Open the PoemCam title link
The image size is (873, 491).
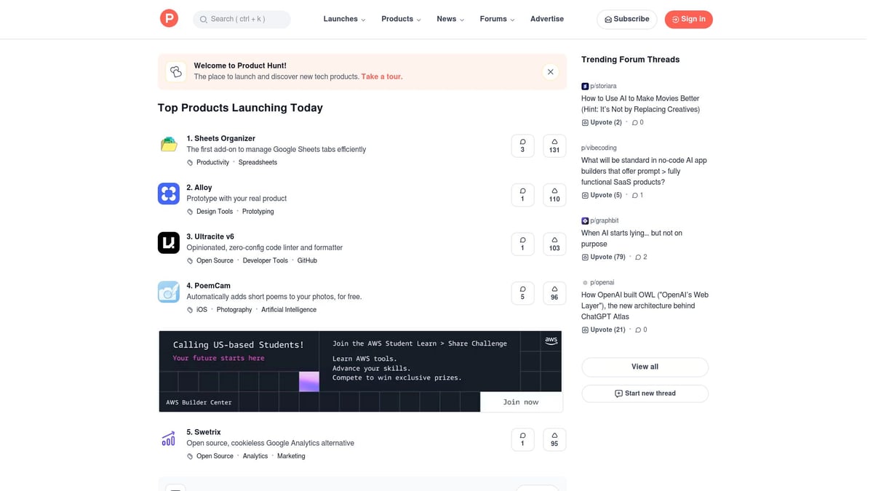click(x=208, y=286)
